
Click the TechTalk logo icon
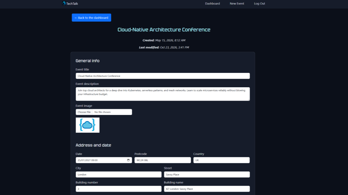coord(64,3)
